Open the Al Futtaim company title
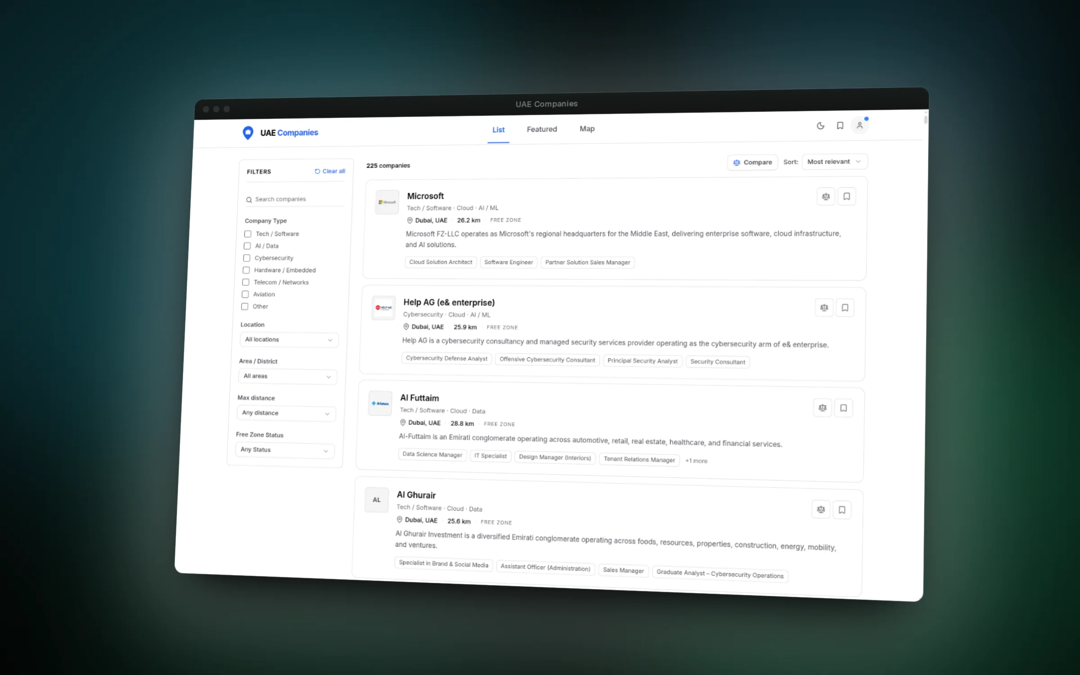 [419, 398]
